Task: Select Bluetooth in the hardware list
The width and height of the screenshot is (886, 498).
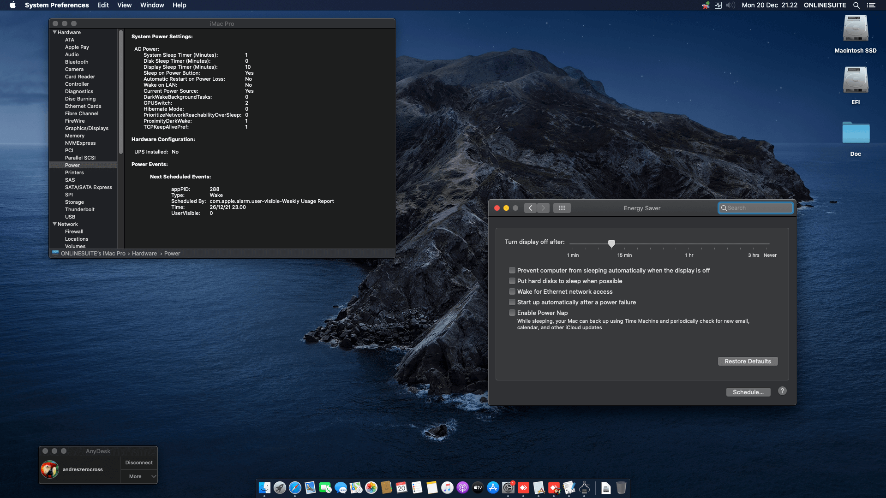Action: 77,62
